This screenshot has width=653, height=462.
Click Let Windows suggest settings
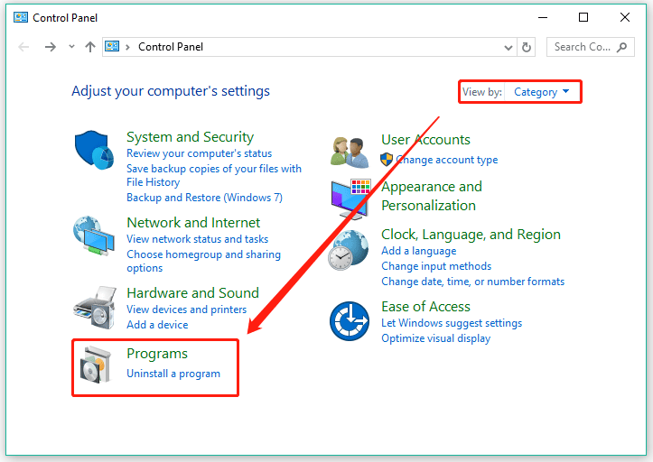452,323
